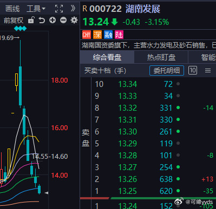
Task: Click the 买卖十档 (手) header
Action: point(105,71)
